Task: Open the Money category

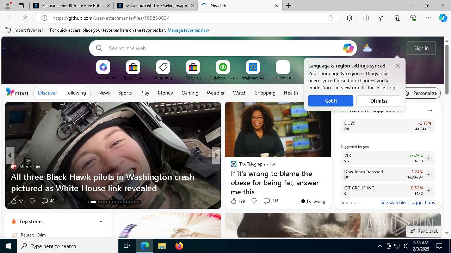Action: click(165, 93)
